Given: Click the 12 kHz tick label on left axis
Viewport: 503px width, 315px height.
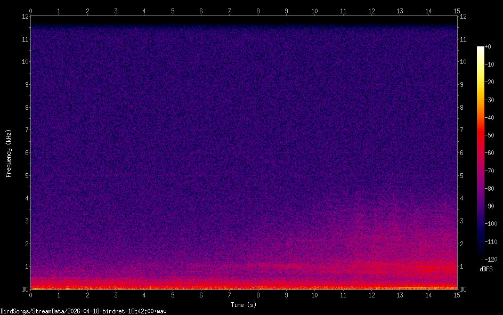Looking at the screenshot, I should tap(25, 16).
